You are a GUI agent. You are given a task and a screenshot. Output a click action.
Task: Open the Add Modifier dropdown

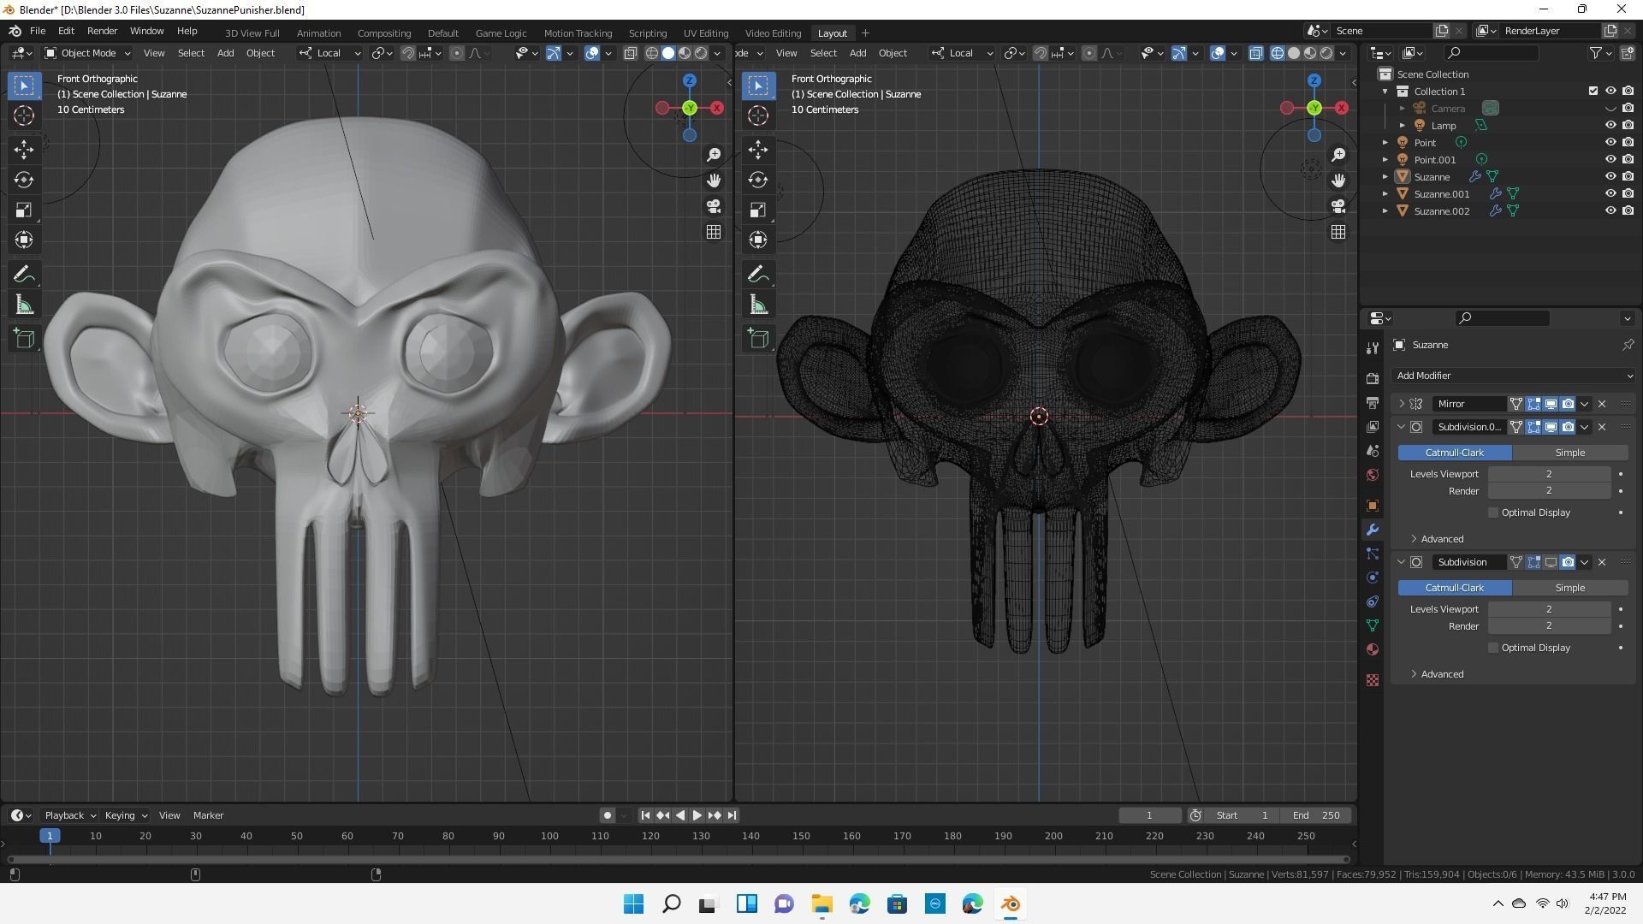click(1514, 376)
